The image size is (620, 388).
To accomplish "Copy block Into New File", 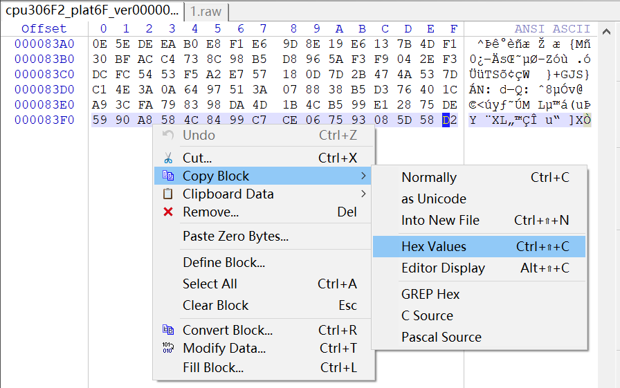I will 480,220.
